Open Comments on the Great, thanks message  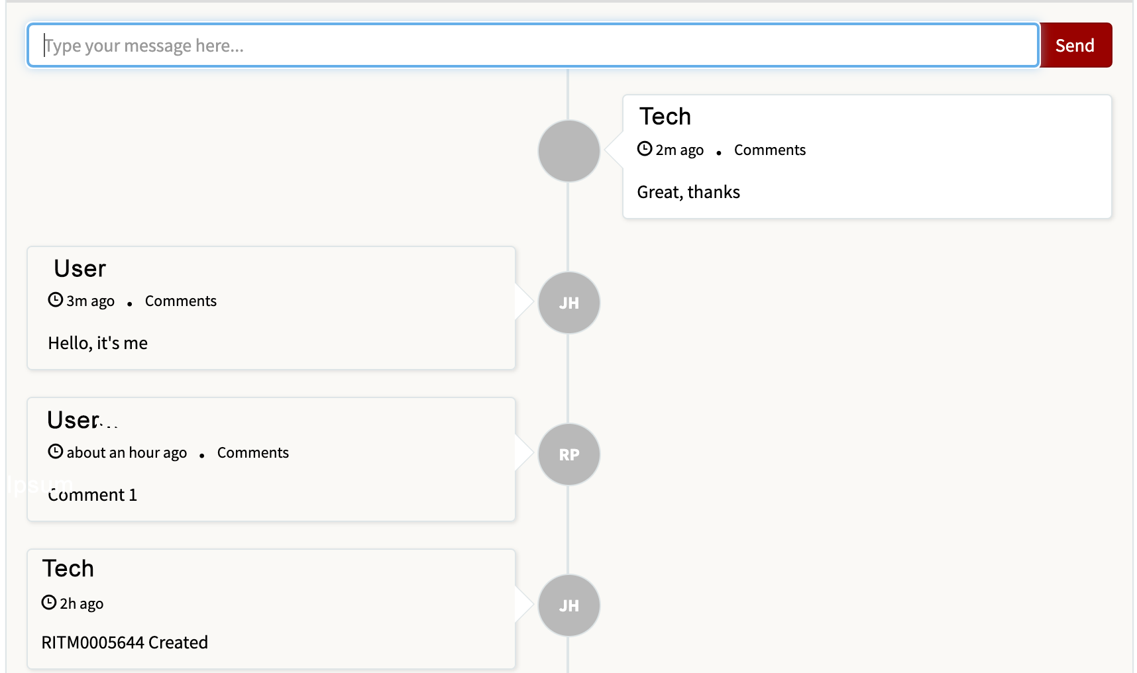pyautogui.click(x=769, y=150)
